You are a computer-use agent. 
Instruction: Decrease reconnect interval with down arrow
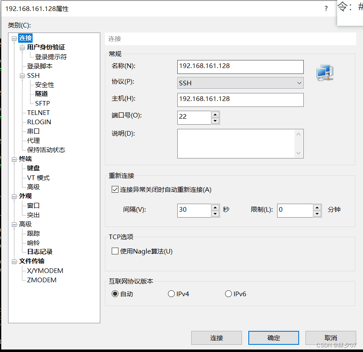point(215,214)
